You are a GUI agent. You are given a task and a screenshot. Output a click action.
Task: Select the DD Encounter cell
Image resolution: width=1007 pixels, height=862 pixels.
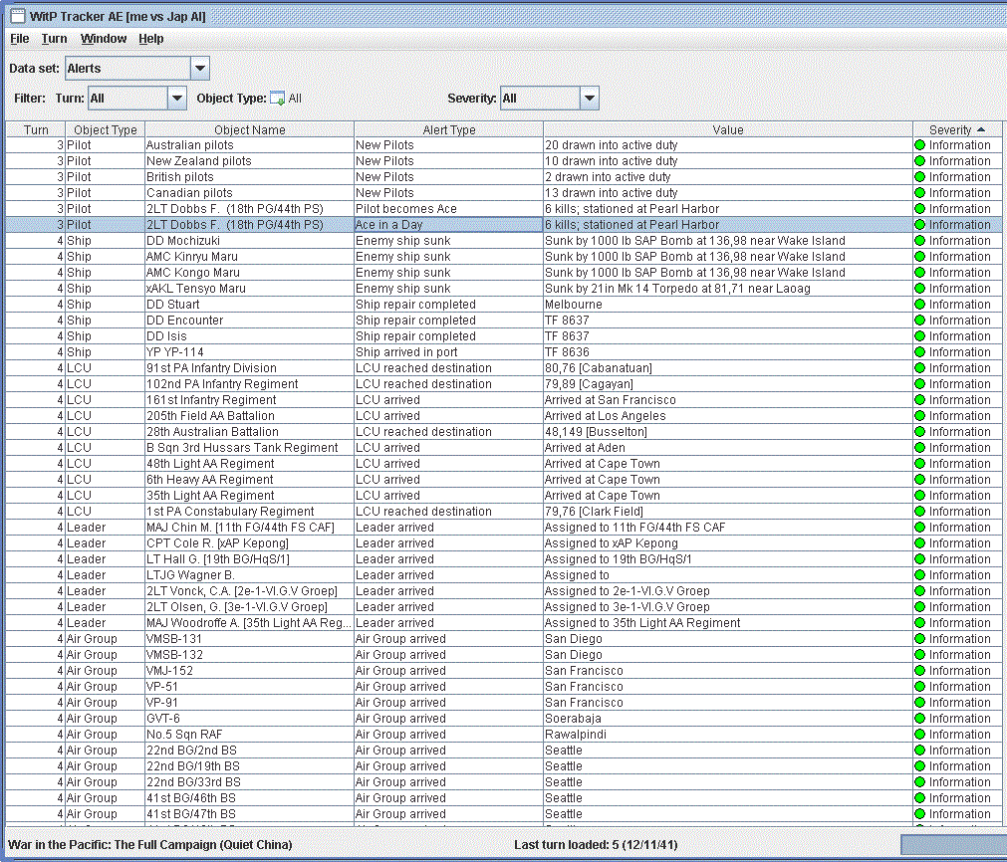point(249,321)
